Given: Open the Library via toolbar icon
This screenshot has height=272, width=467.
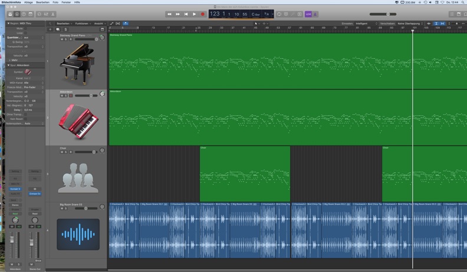Looking at the screenshot, I should (10, 14).
